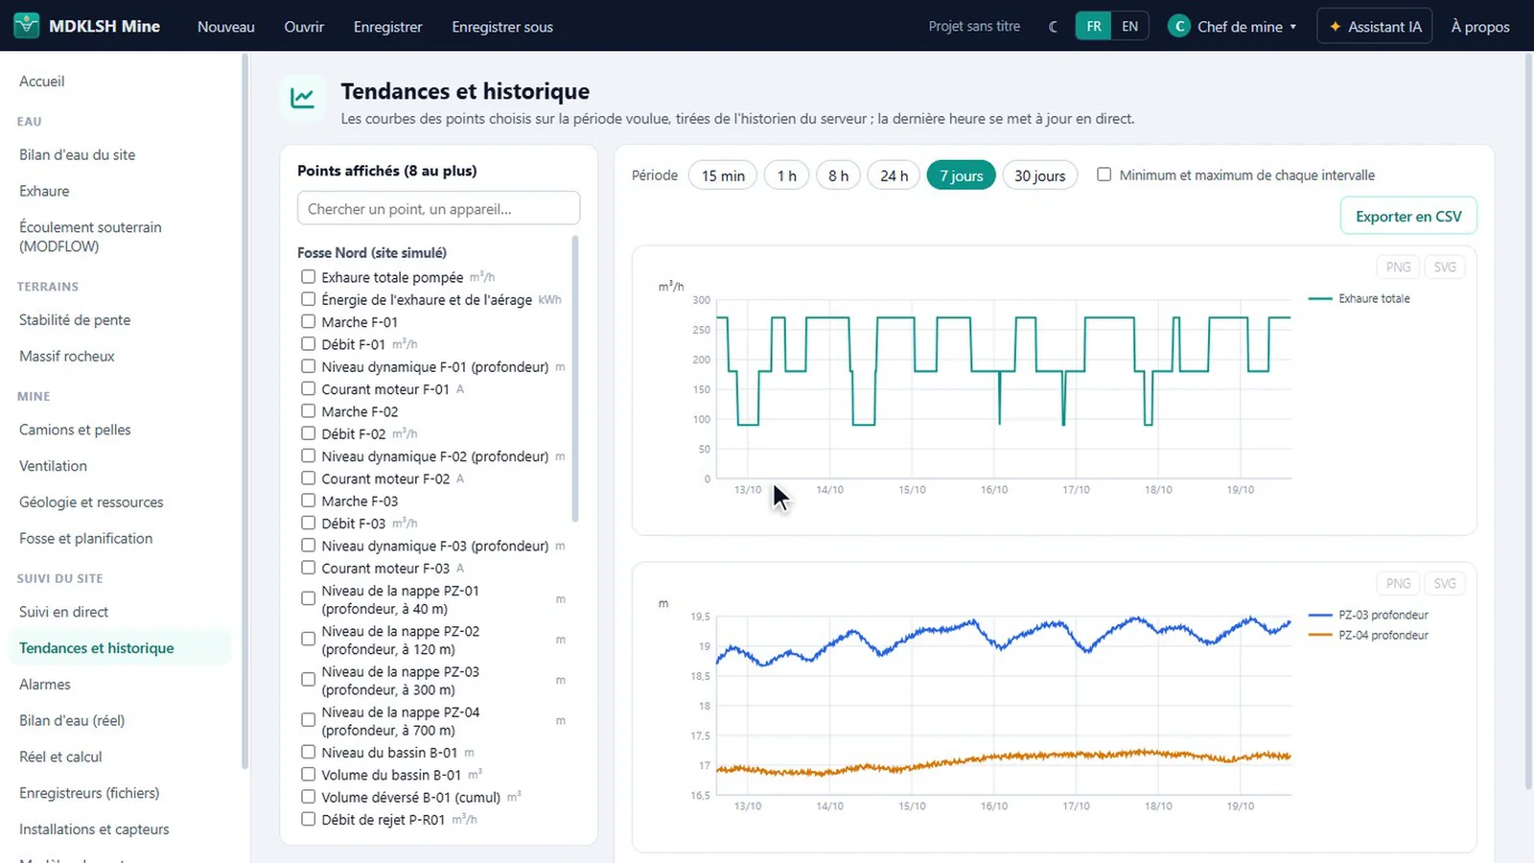Open the Ouvrir menu

click(x=304, y=27)
